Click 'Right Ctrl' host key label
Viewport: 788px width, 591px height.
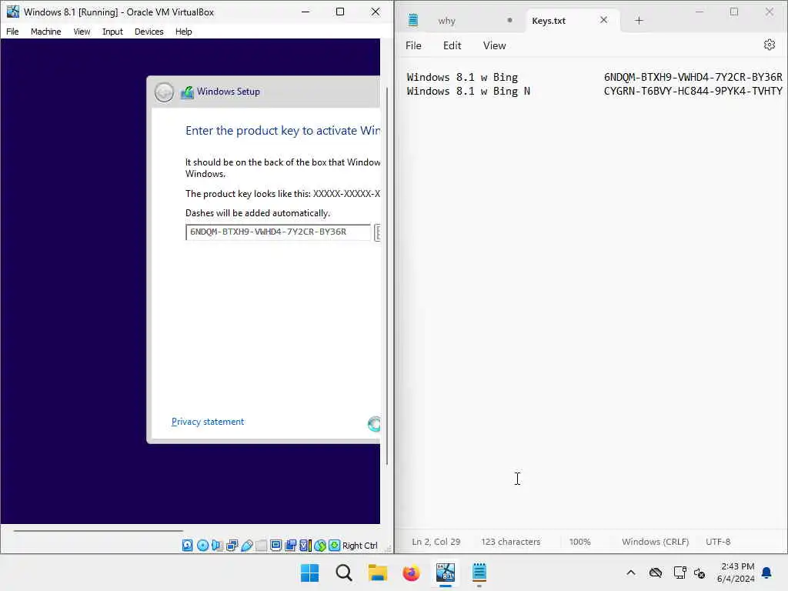click(360, 546)
